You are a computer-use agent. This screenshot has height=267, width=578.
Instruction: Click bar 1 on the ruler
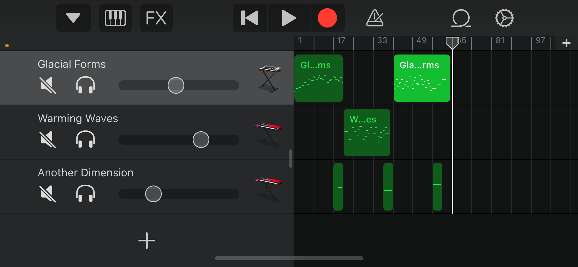click(300, 41)
